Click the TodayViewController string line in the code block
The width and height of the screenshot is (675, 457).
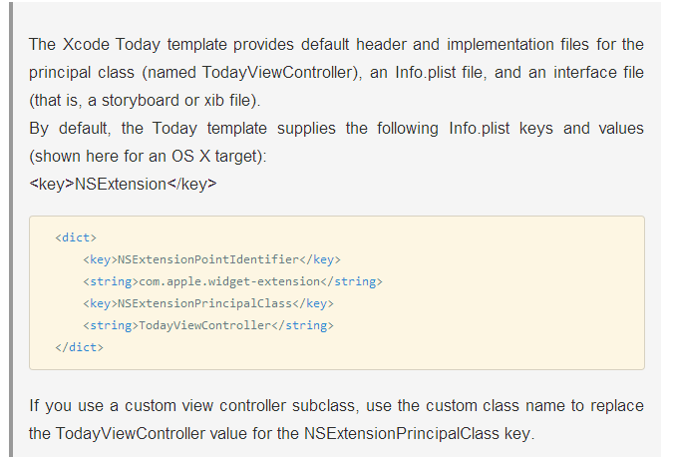pyautogui.click(x=207, y=325)
